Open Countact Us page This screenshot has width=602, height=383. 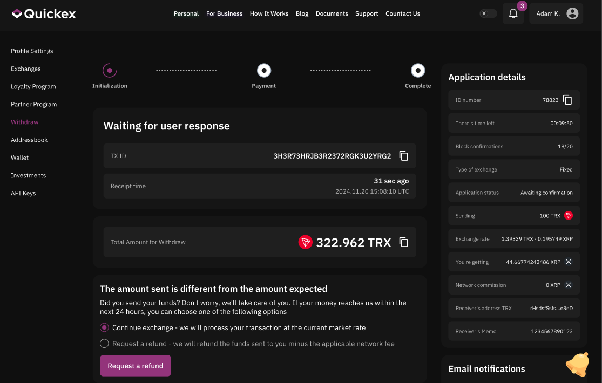403,14
